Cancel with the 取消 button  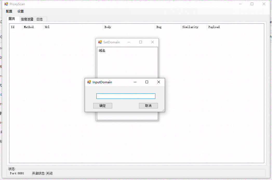point(148,106)
